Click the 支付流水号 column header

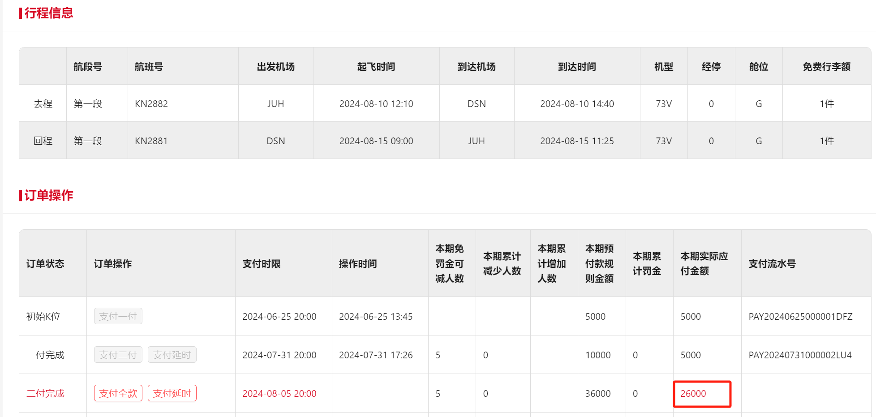(x=772, y=264)
